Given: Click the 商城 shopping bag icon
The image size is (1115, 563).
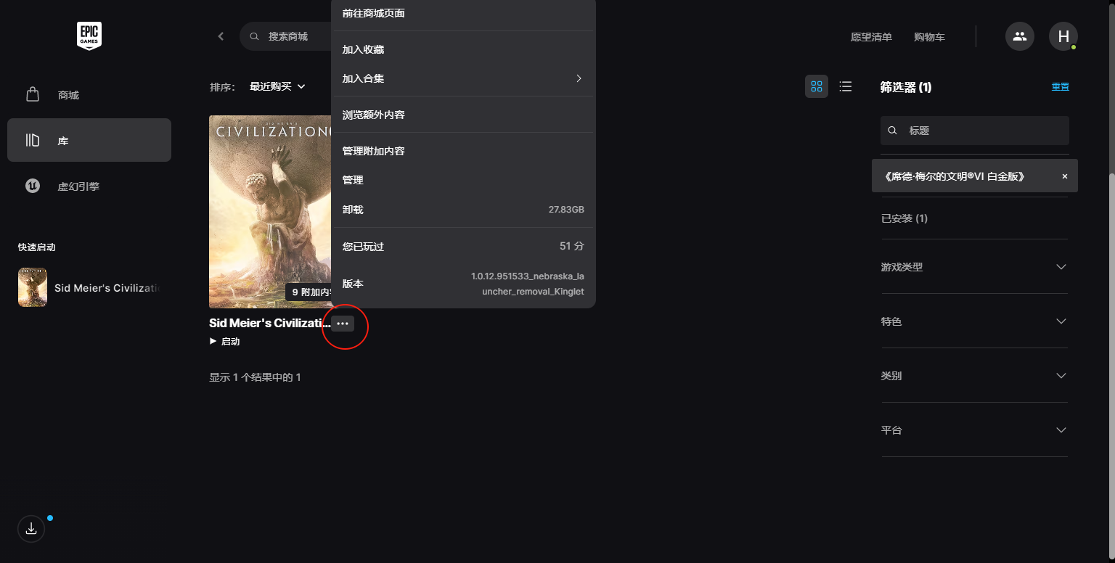Looking at the screenshot, I should pyautogui.click(x=32, y=94).
